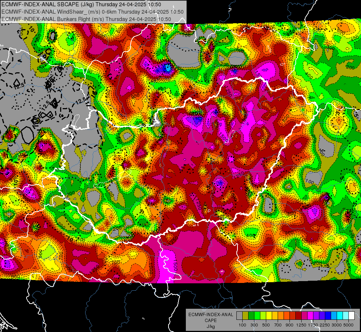Viewport: 361px width, 332px height.
Task: Click the 500 value on the legend scale
Action: point(266,325)
